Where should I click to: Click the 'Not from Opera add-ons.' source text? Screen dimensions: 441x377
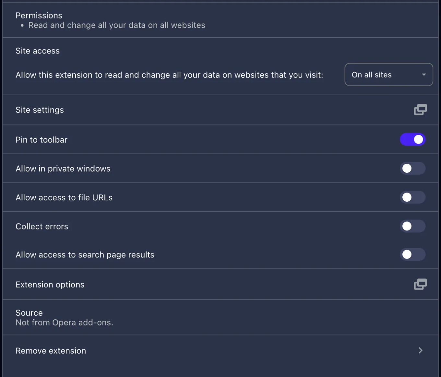point(64,323)
